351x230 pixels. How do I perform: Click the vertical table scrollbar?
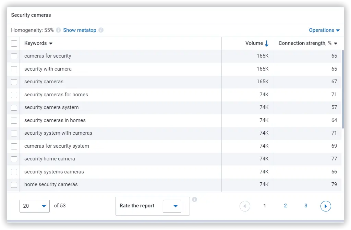click(x=343, y=89)
